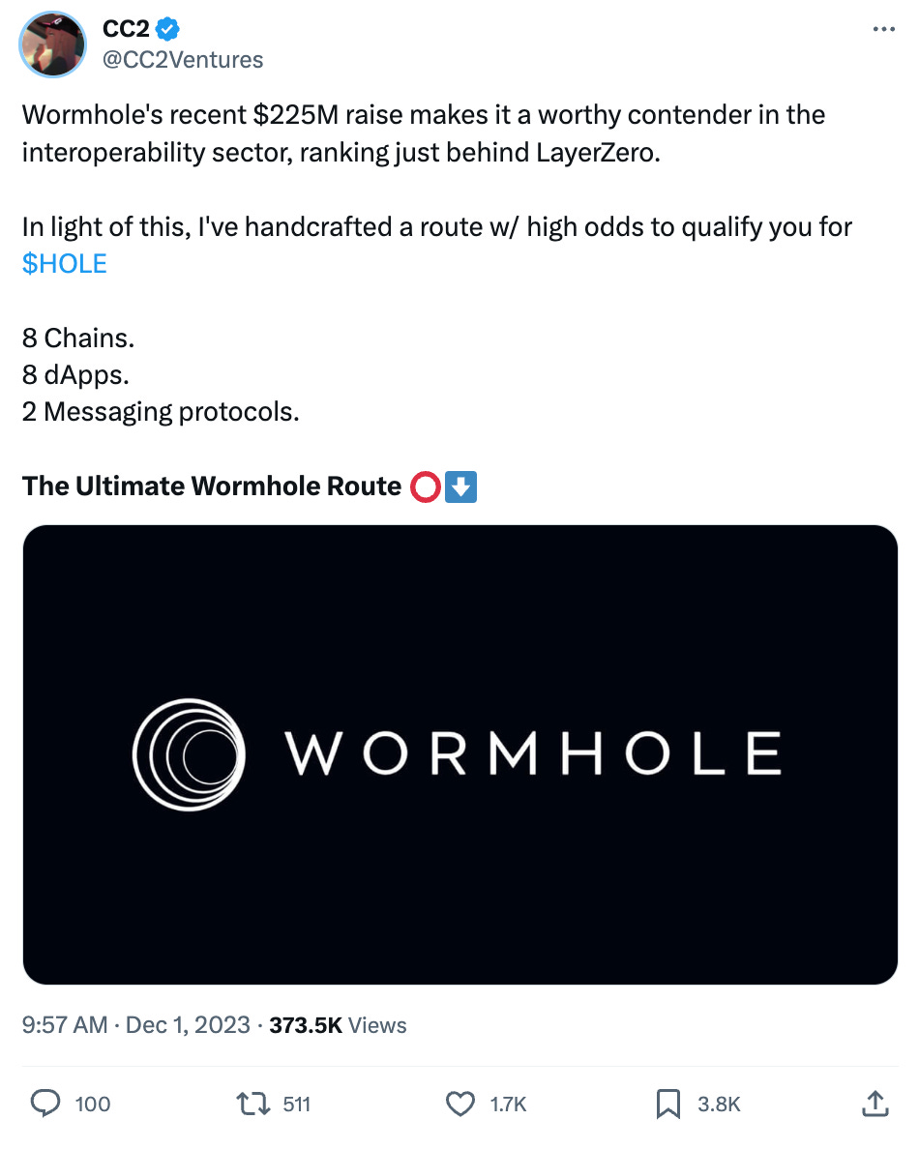Click the 3.8K bookmarks count

[x=719, y=1104]
